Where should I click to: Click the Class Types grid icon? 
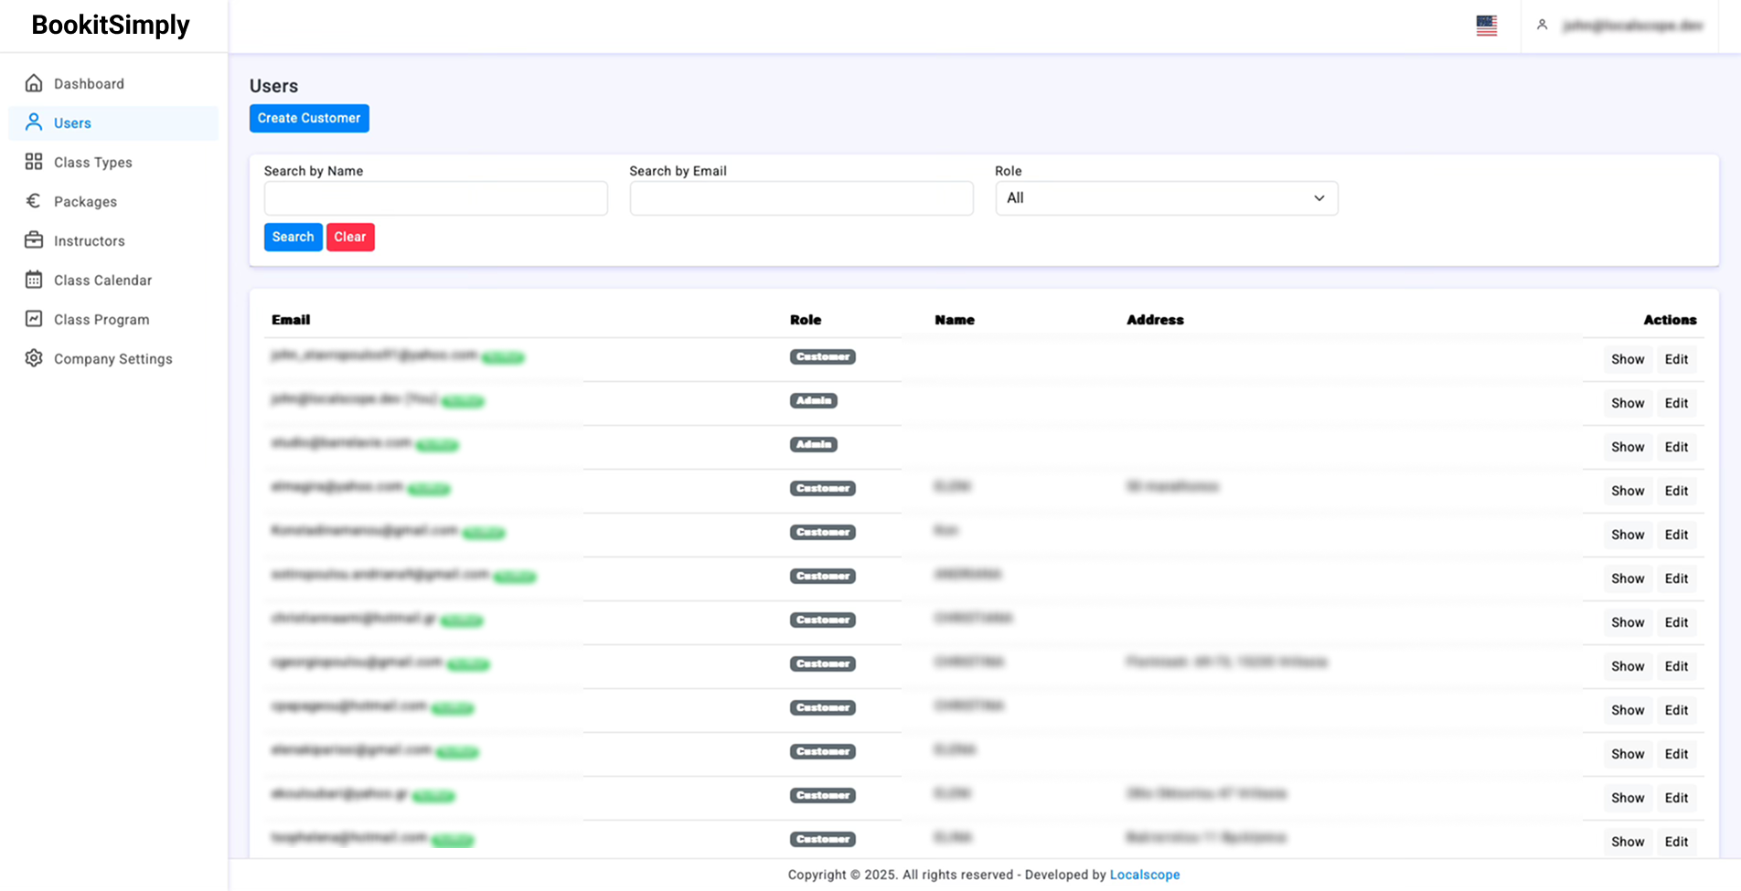(x=34, y=162)
